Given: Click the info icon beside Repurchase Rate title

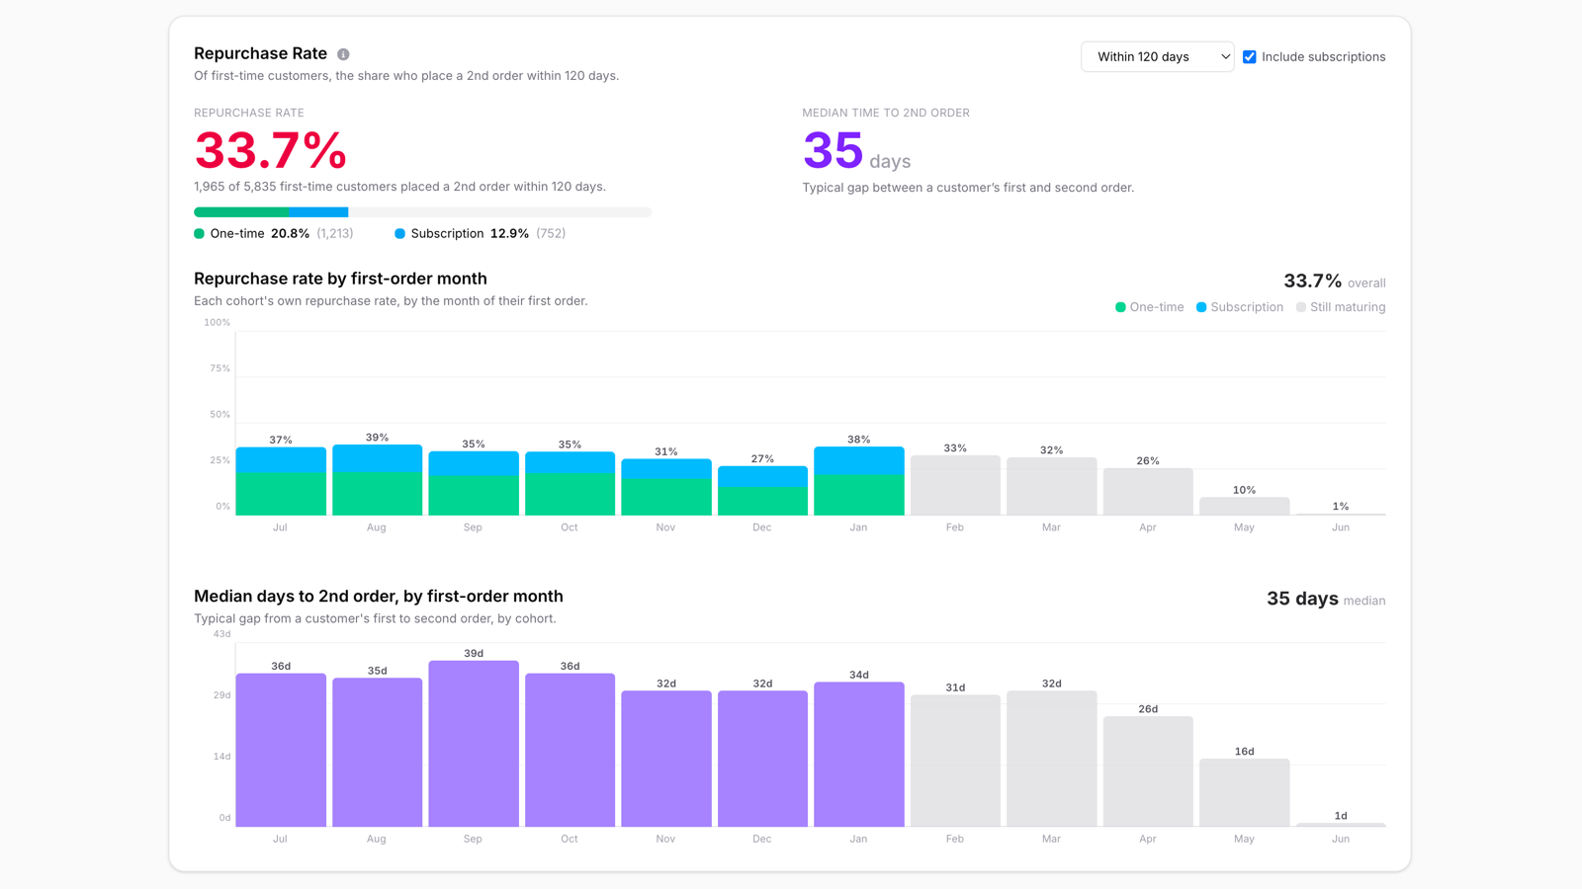Looking at the screenshot, I should point(343,54).
